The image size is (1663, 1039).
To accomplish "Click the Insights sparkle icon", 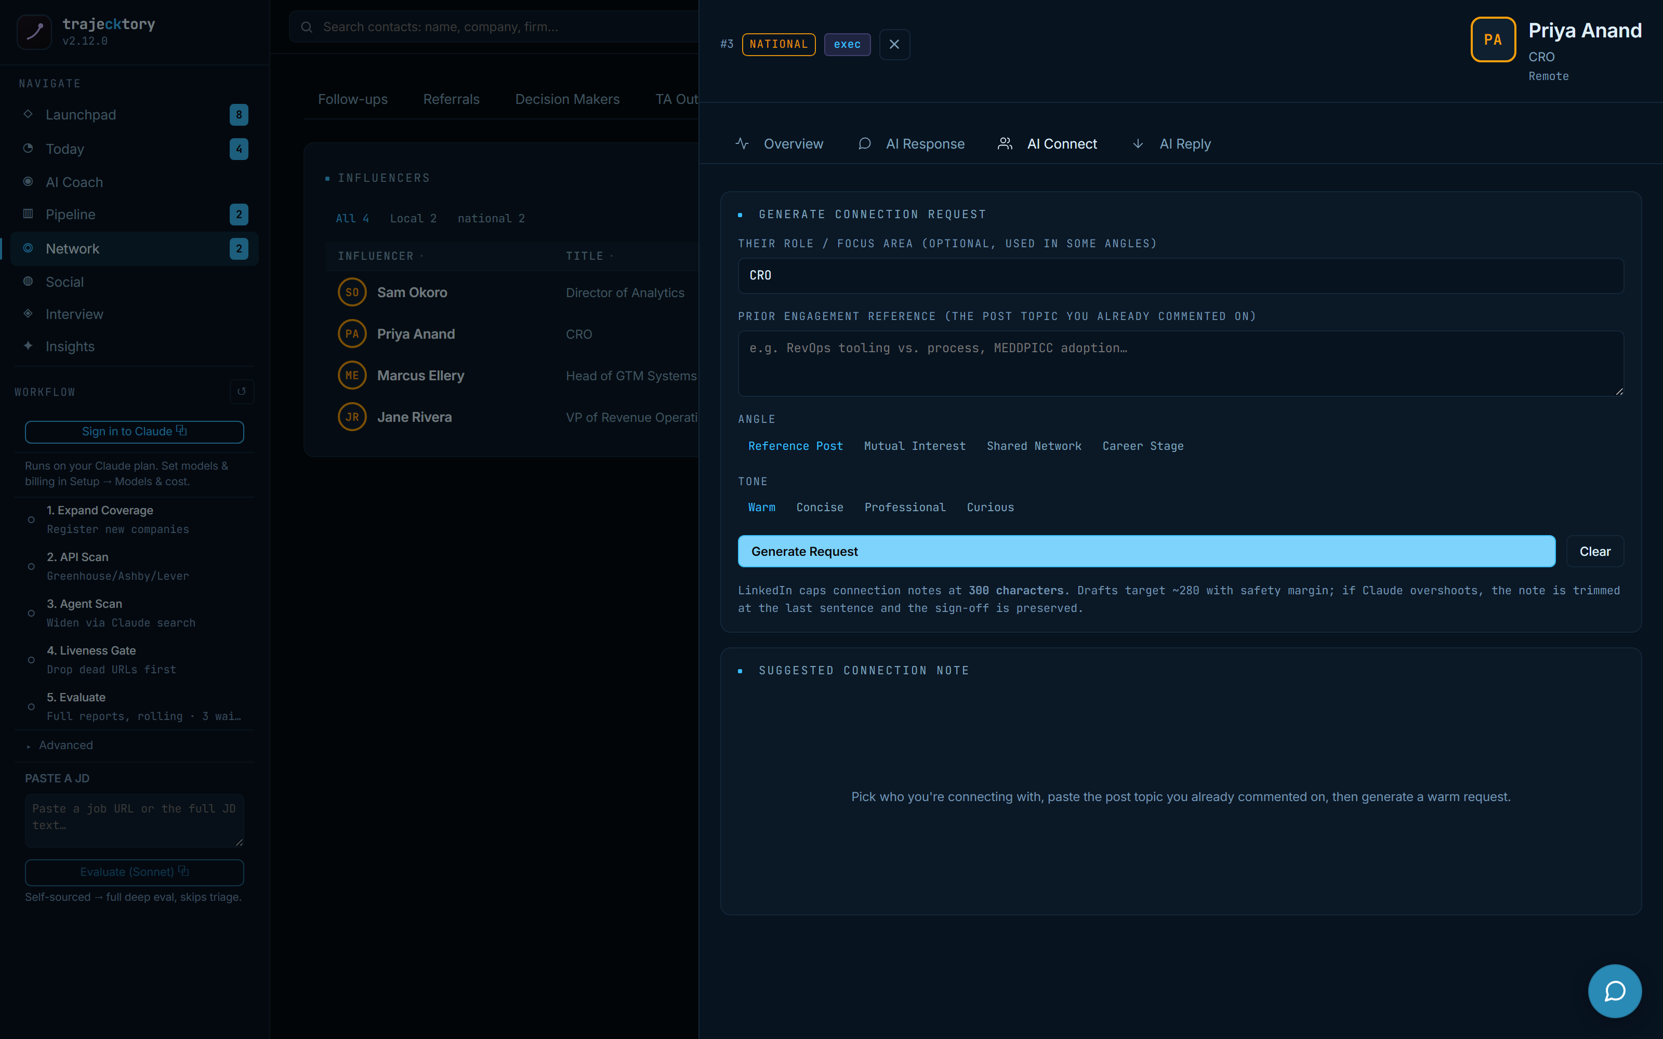I will point(28,345).
